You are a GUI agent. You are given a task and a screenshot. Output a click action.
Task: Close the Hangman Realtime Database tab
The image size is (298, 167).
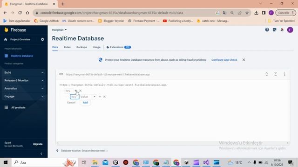pyautogui.click(x=54, y=4)
